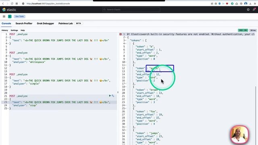Click the blue shield checkmark extension
This screenshot has height=145, width=258.
[x=219, y=4]
